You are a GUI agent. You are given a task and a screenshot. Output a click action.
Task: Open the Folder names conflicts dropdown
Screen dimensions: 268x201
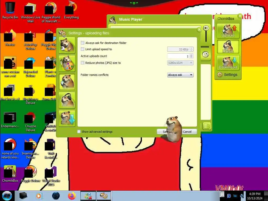[180, 75]
